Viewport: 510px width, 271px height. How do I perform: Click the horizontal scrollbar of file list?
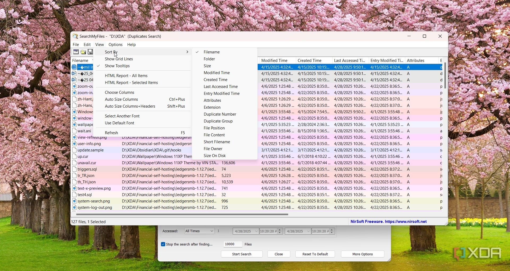(182, 214)
